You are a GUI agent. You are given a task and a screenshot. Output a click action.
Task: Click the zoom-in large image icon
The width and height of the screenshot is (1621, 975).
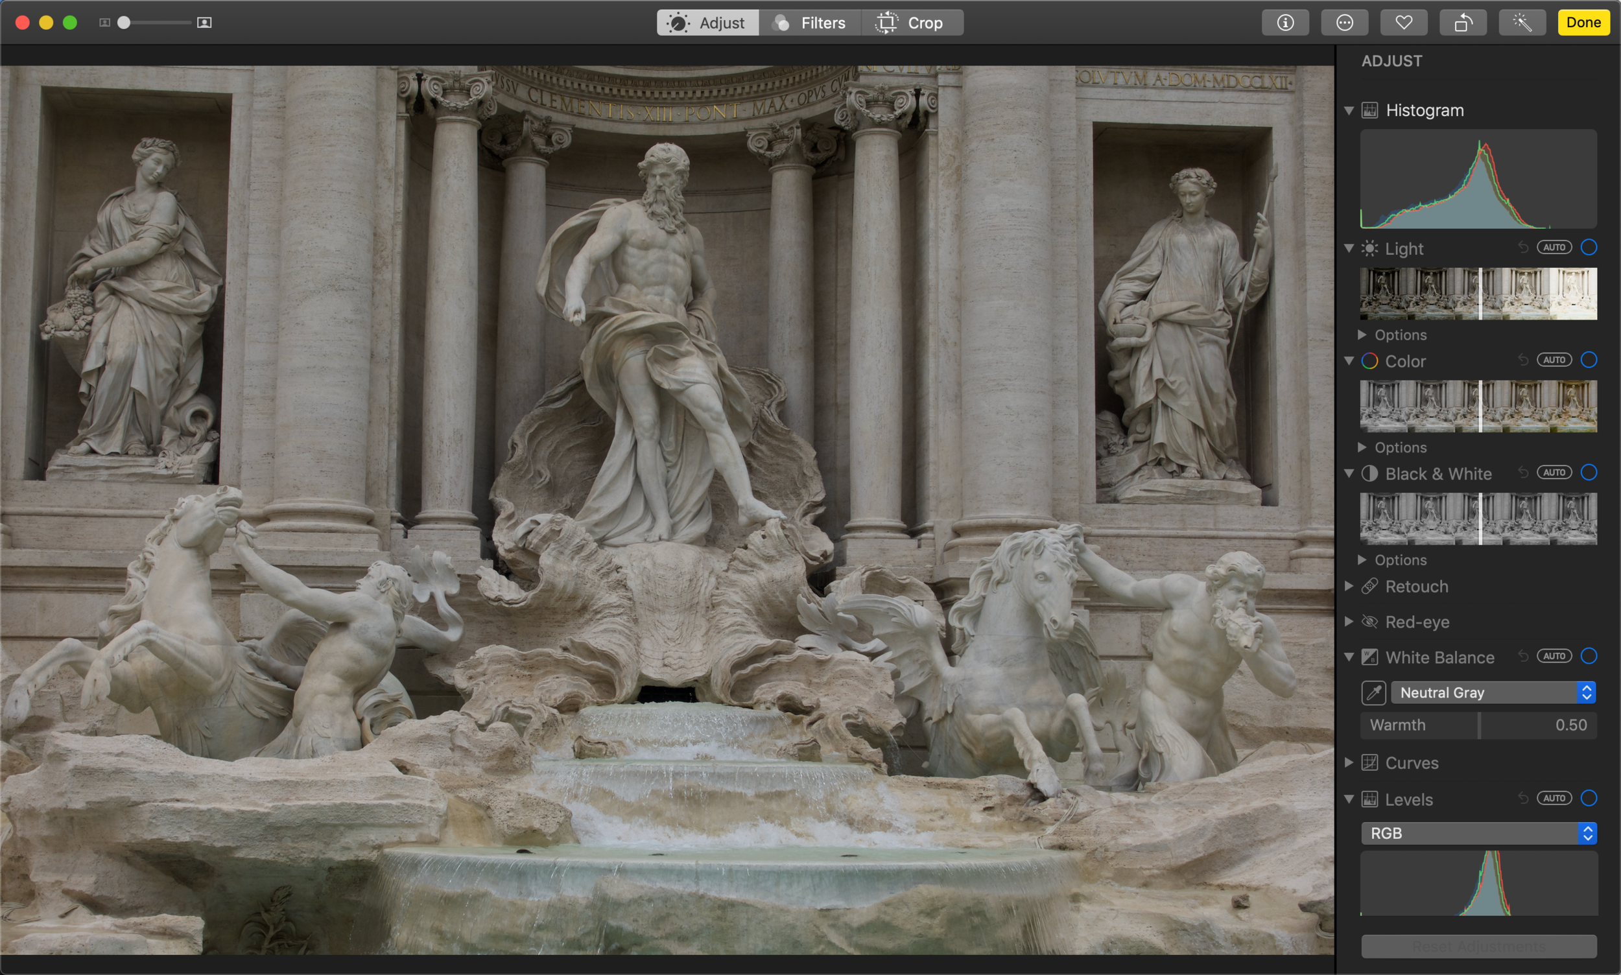tap(204, 23)
